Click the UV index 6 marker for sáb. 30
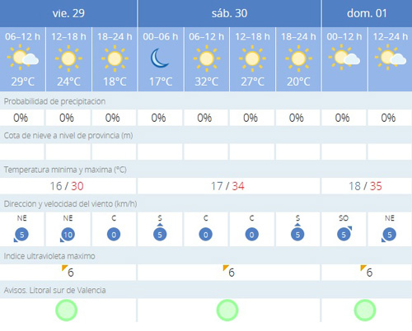The image size is (412, 331). 229,272
